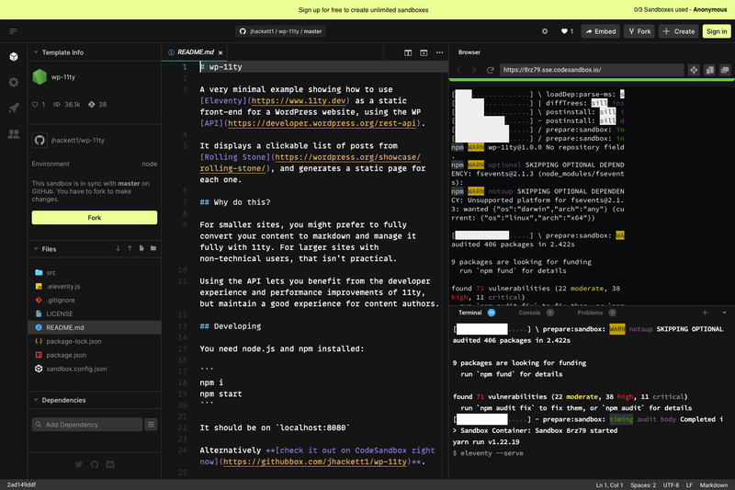Screen dimensions: 735x490
Task: Click the Create button in top bar
Action: (x=679, y=31)
